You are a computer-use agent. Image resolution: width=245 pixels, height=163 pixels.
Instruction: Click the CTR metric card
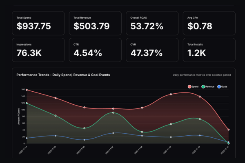pos(95,50)
